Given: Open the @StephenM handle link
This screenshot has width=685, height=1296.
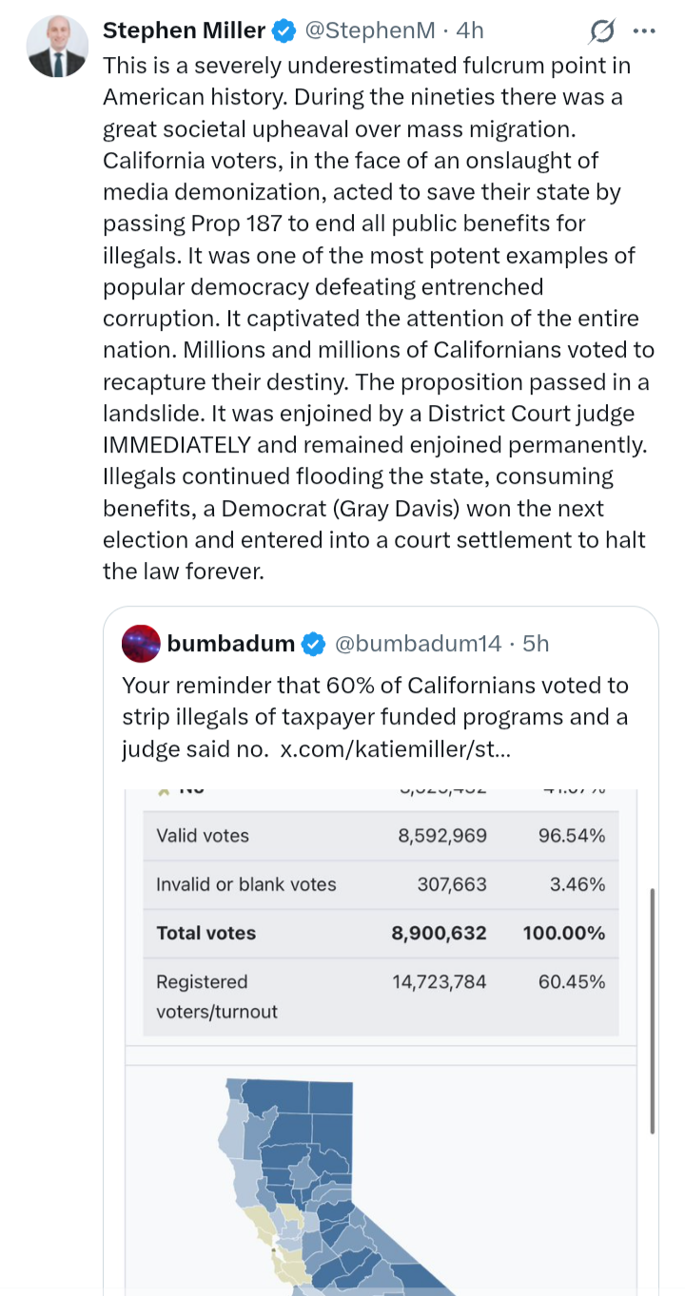Looking at the screenshot, I should coord(370,30).
